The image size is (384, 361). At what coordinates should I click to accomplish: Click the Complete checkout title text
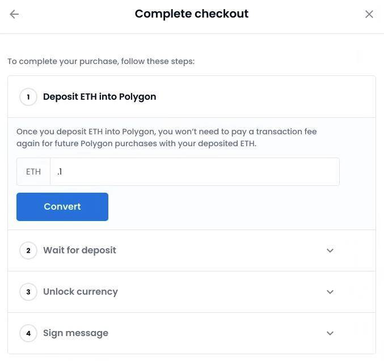[x=192, y=14]
